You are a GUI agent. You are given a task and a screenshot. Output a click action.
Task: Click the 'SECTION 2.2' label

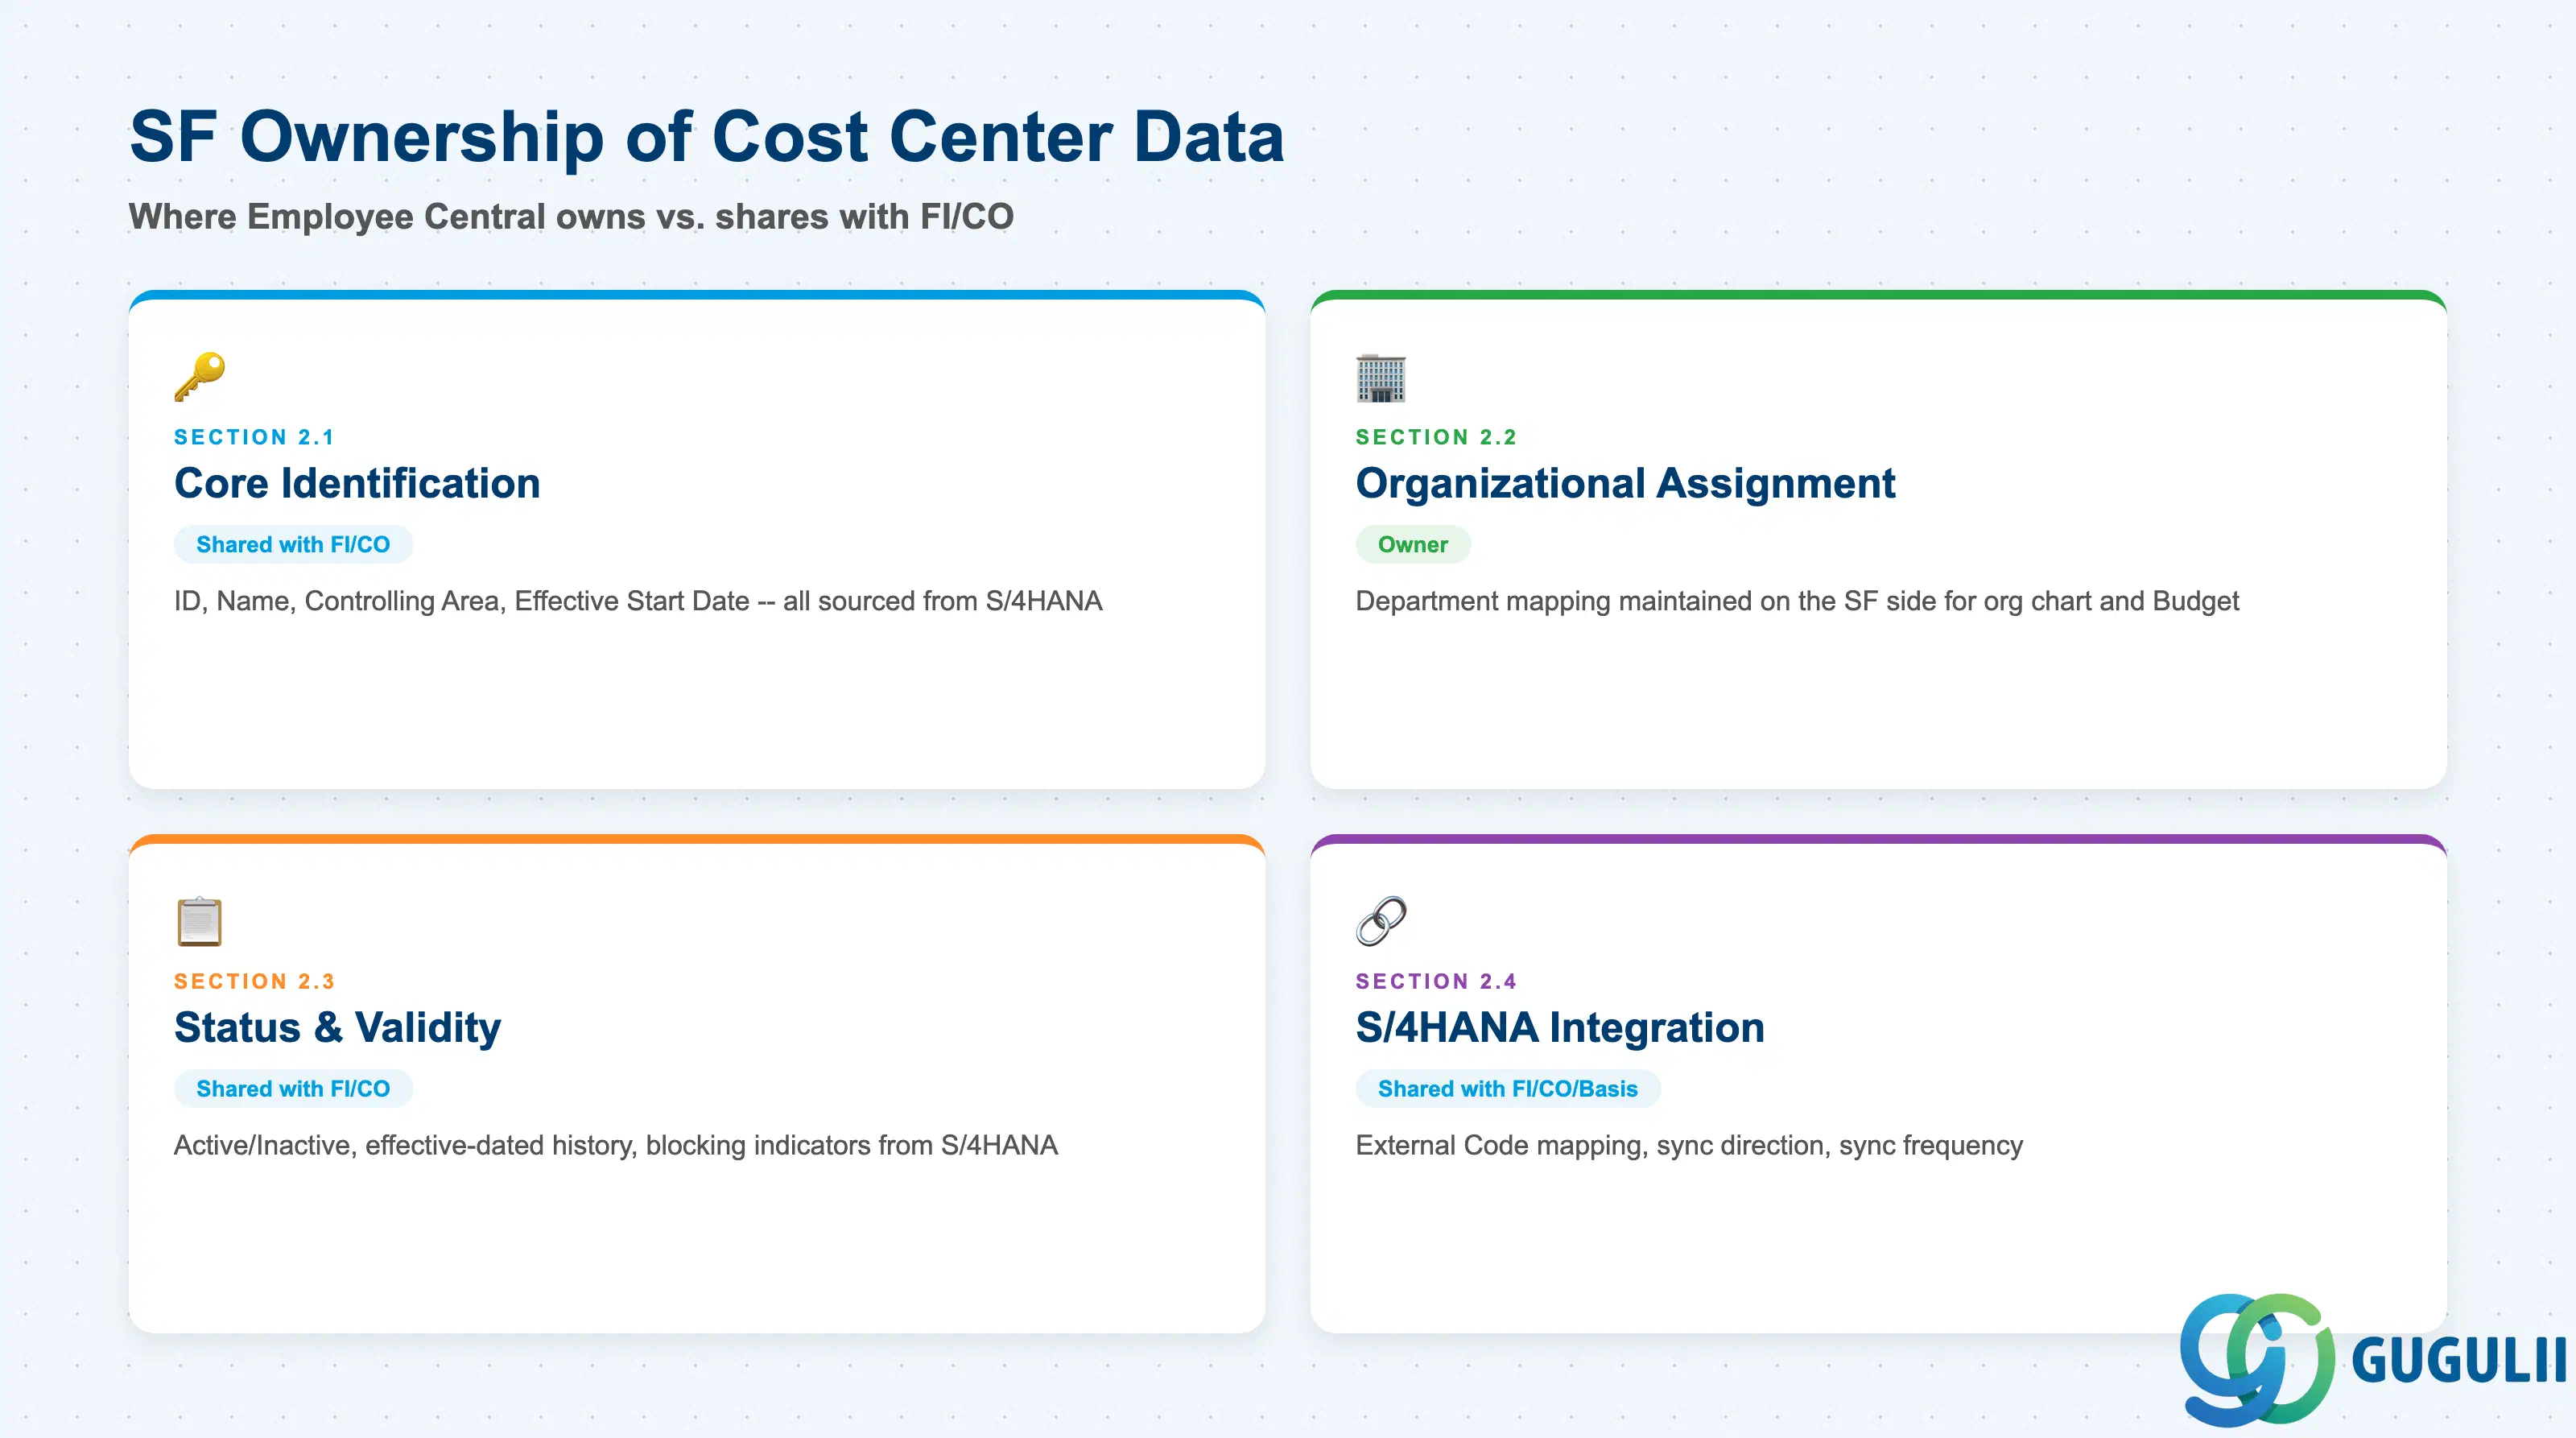coord(1437,437)
